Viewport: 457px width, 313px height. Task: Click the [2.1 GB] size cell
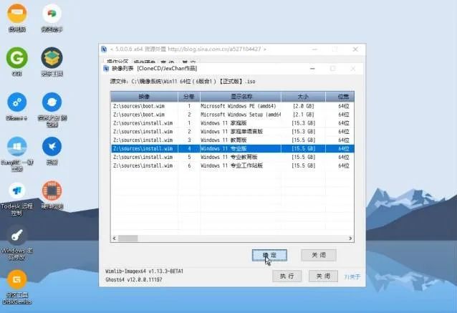pyautogui.click(x=304, y=115)
